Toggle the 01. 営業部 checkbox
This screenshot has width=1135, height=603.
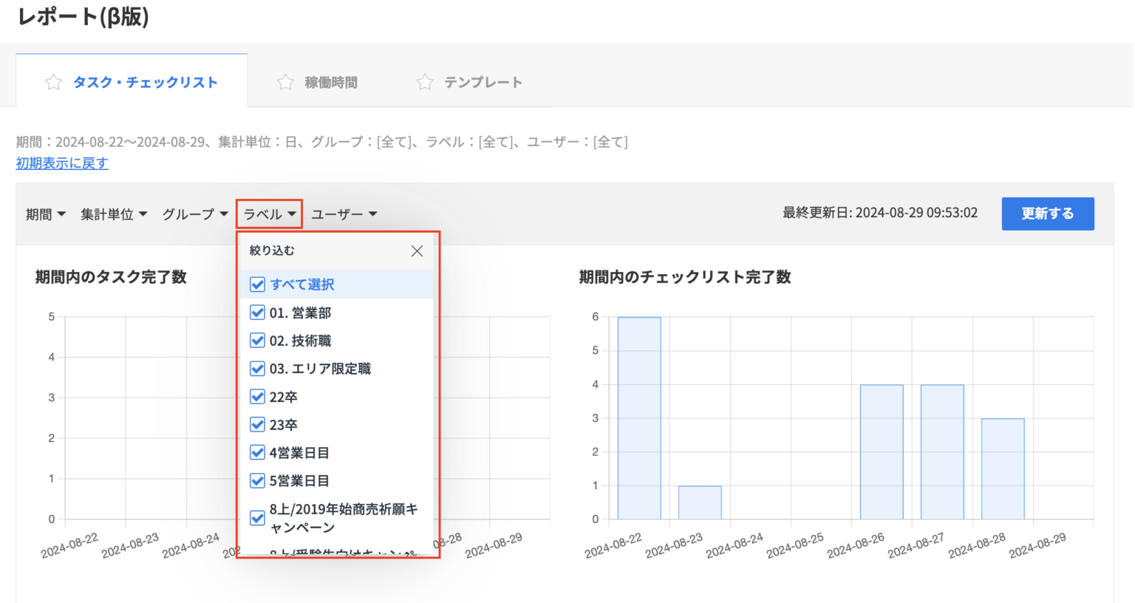tap(257, 313)
